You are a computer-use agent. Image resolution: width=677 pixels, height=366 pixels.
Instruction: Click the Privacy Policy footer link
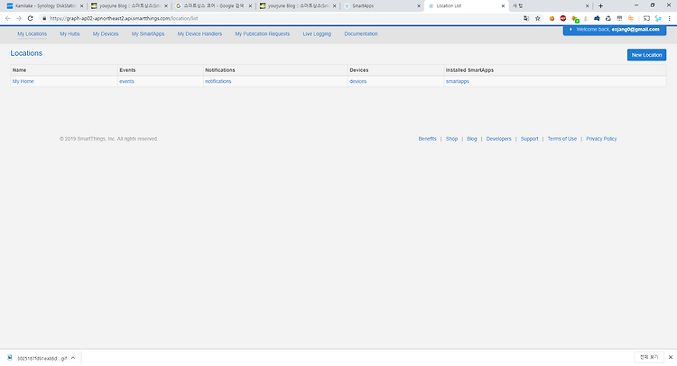click(601, 139)
